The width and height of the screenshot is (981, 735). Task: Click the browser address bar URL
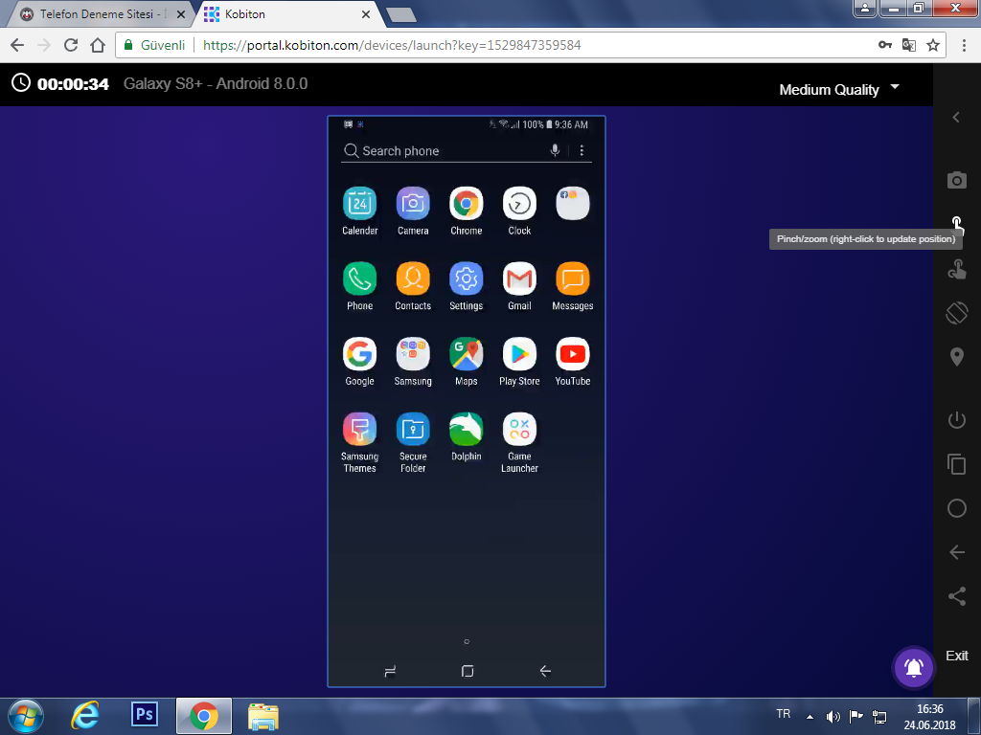[392, 45]
